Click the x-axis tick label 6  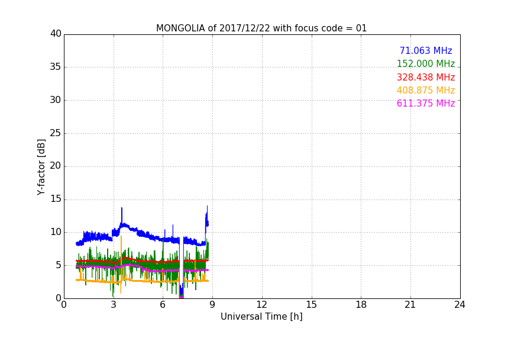tap(163, 305)
